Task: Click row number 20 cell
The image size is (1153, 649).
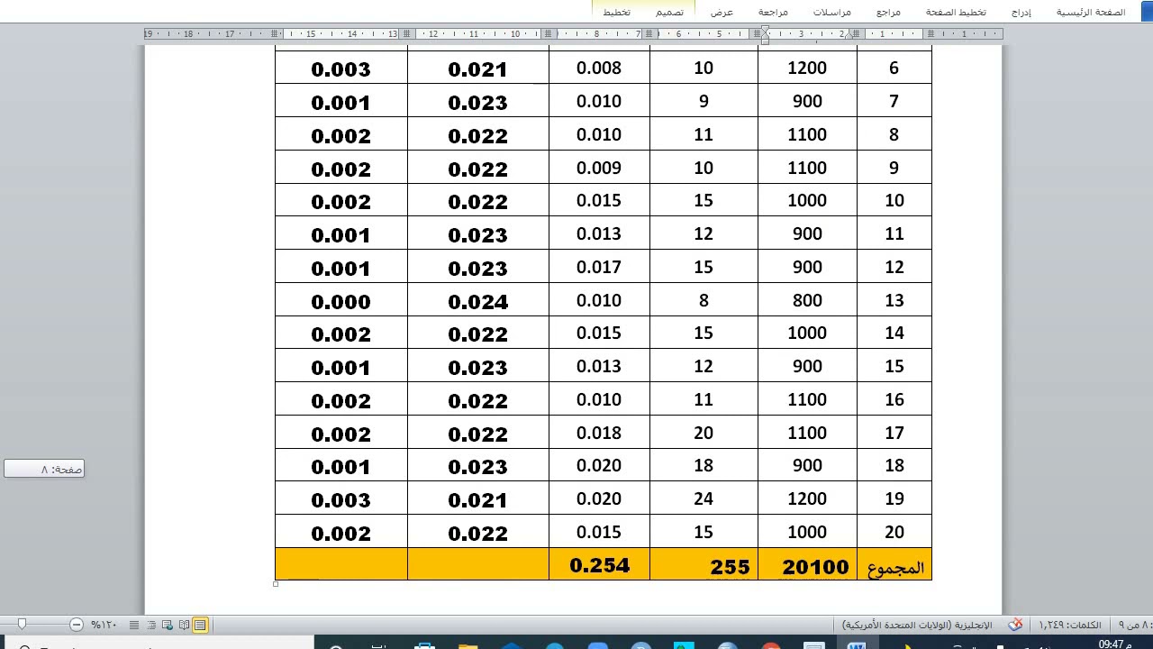Action: (894, 532)
